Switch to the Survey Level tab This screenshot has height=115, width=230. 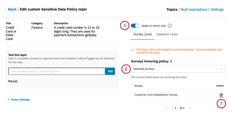142,34
